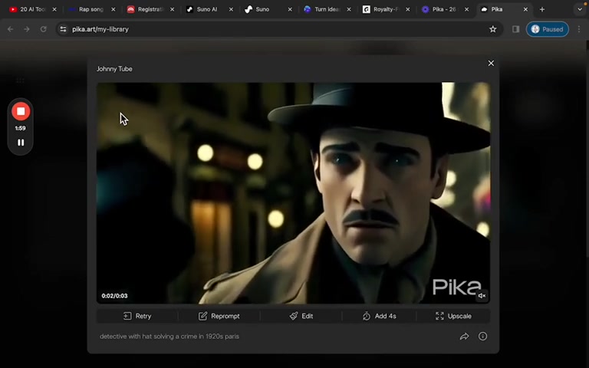Unmute the Pika video sound
Screen dimensions: 589x368
[482, 295]
